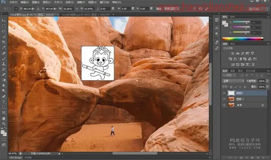
Task: Click the color spectrum ramp bar
Action: click(x=243, y=39)
